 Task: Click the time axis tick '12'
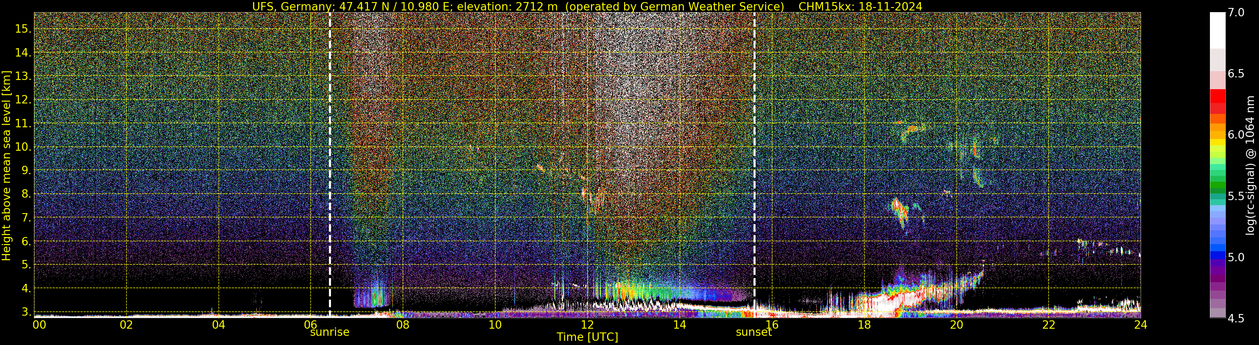(587, 325)
